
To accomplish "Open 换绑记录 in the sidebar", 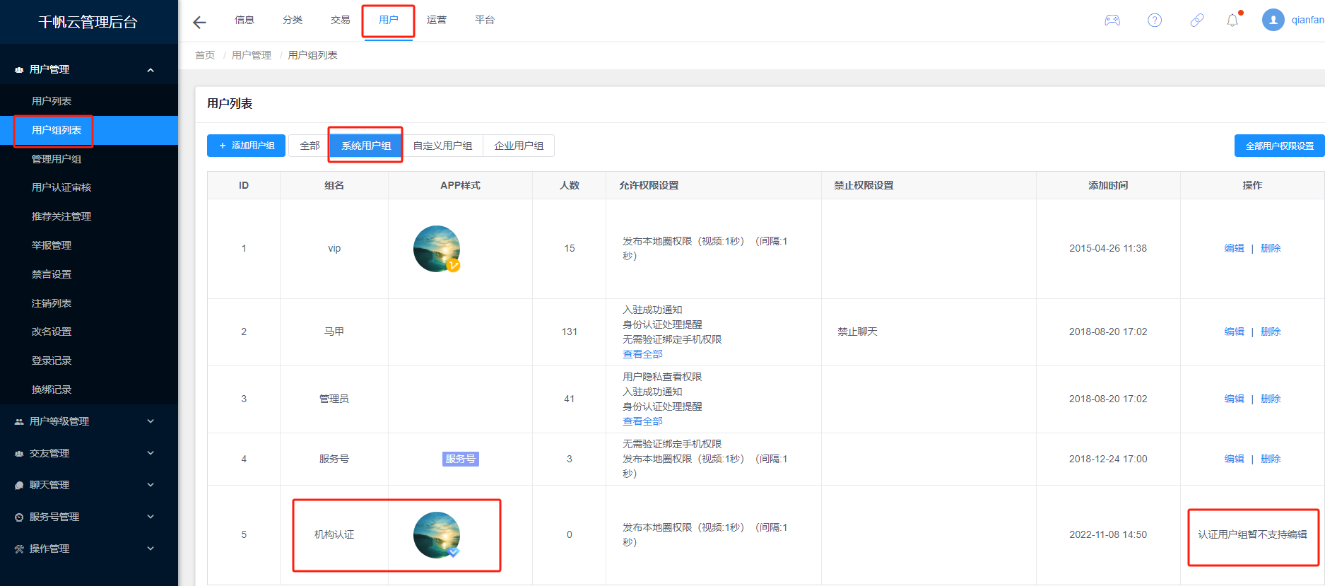I will point(89,389).
